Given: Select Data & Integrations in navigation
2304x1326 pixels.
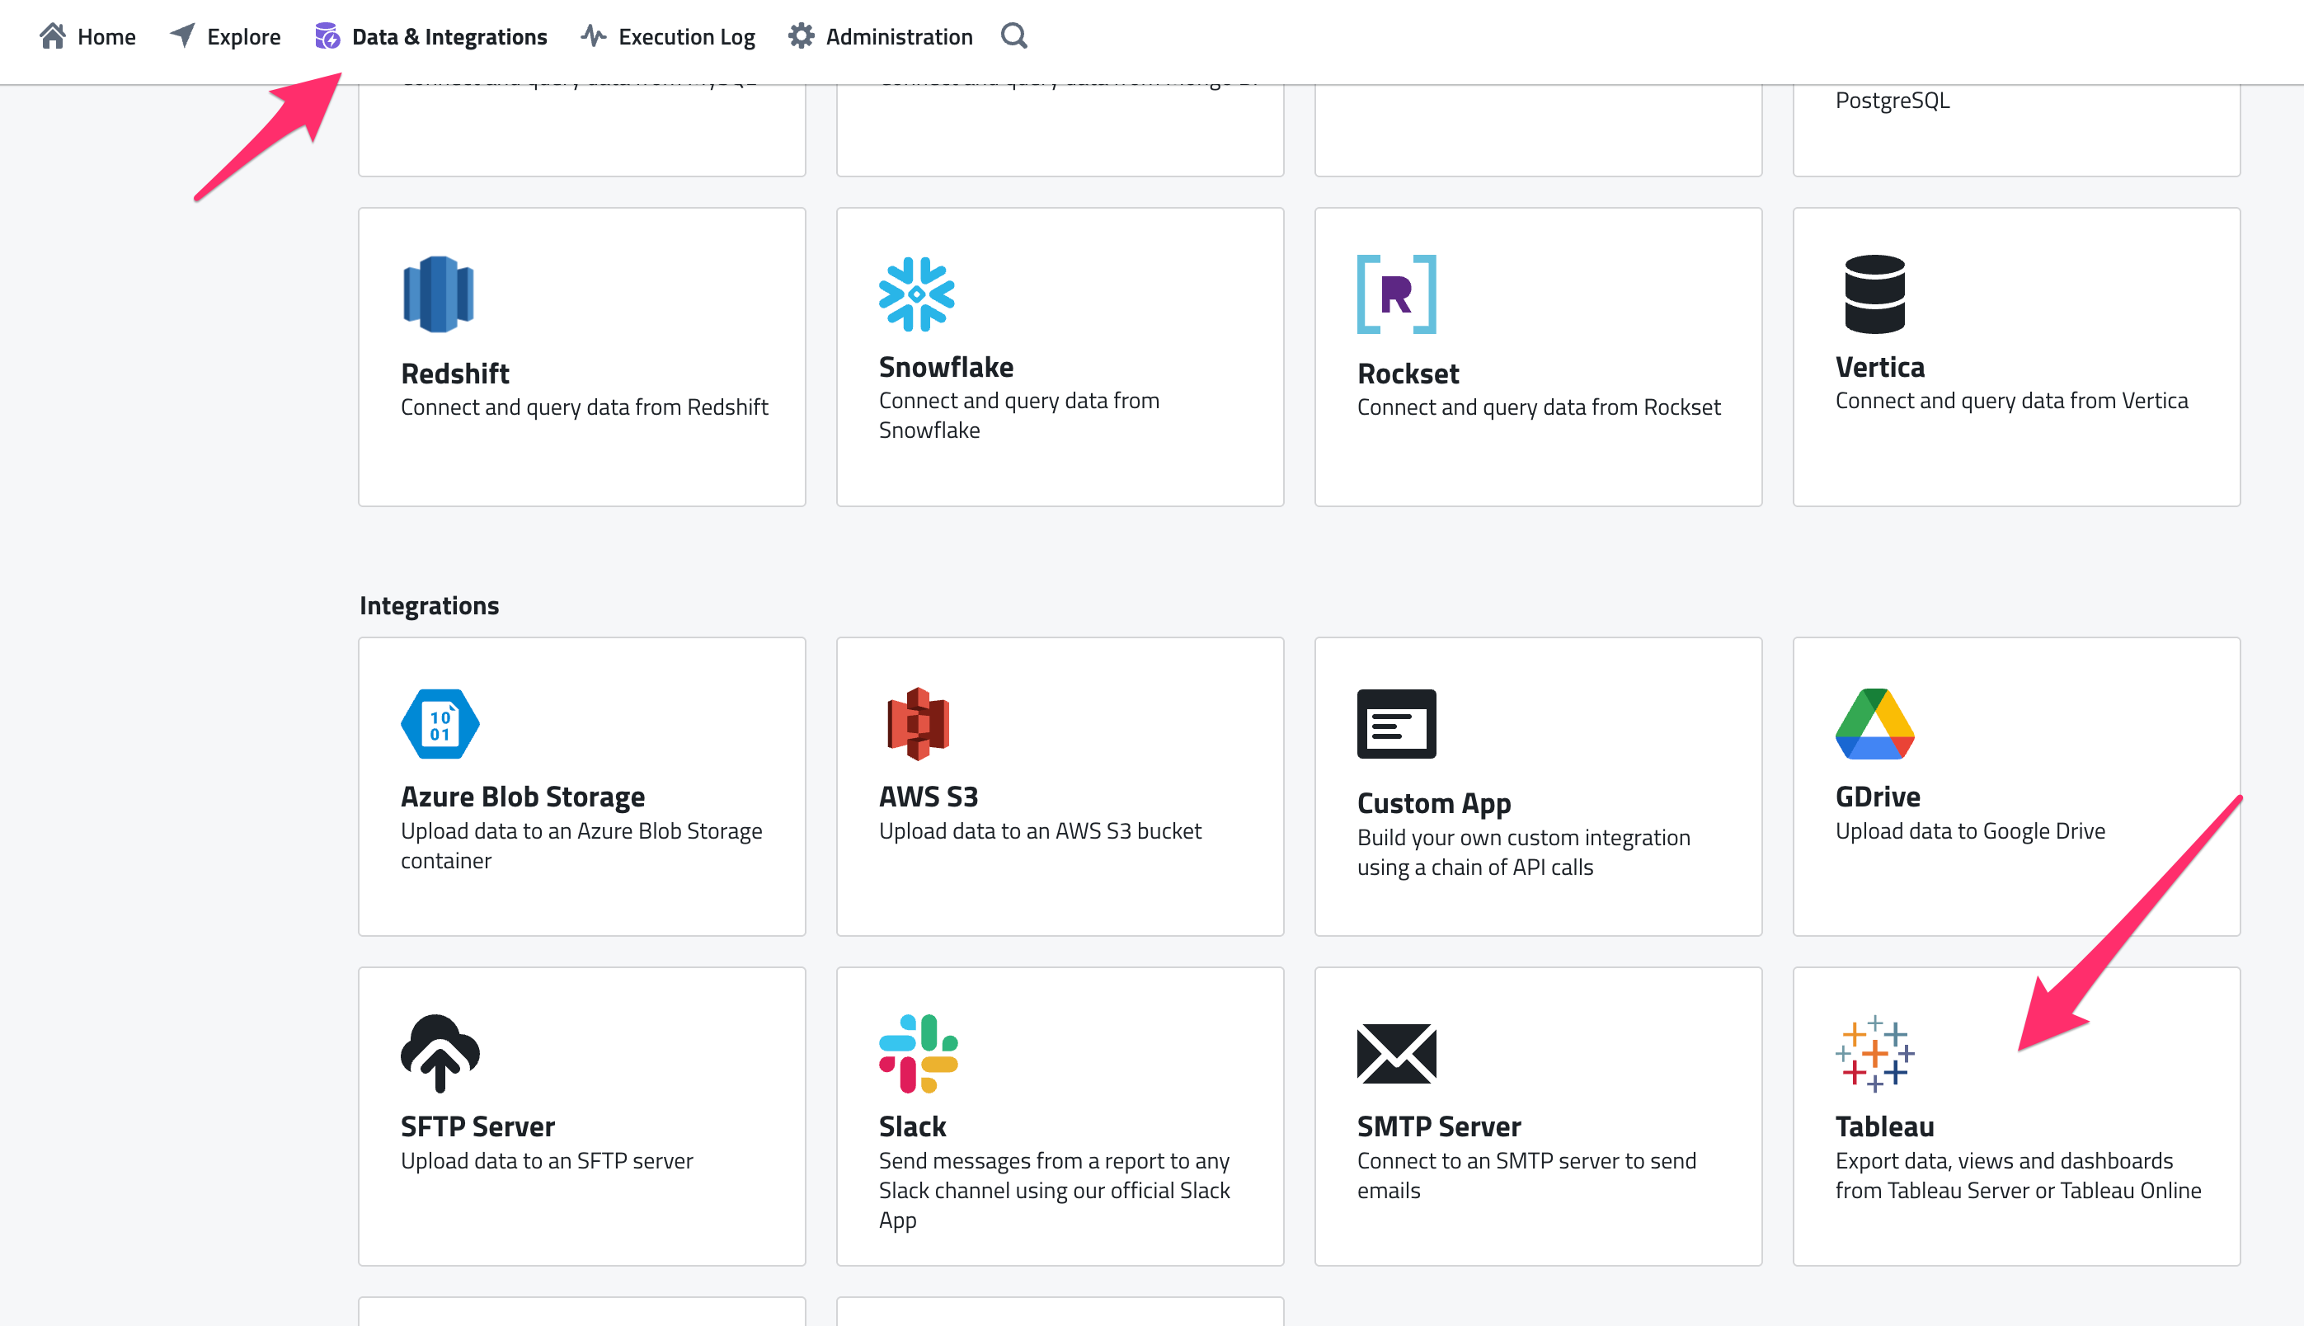Looking at the screenshot, I should tap(430, 36).
